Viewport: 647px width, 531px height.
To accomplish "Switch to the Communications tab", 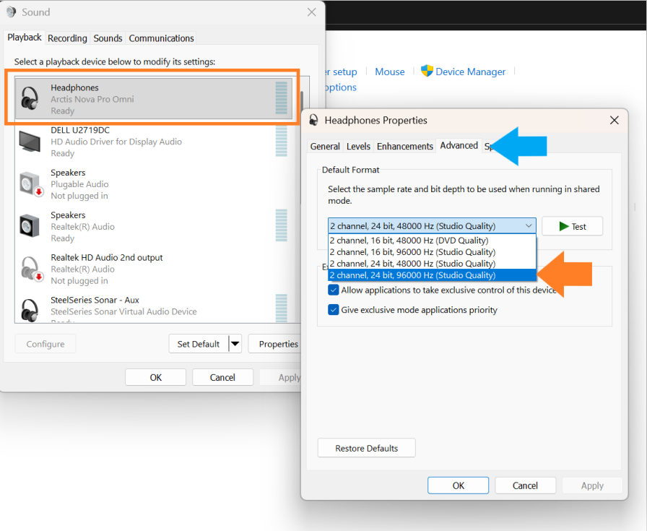I will pos(161,38).
